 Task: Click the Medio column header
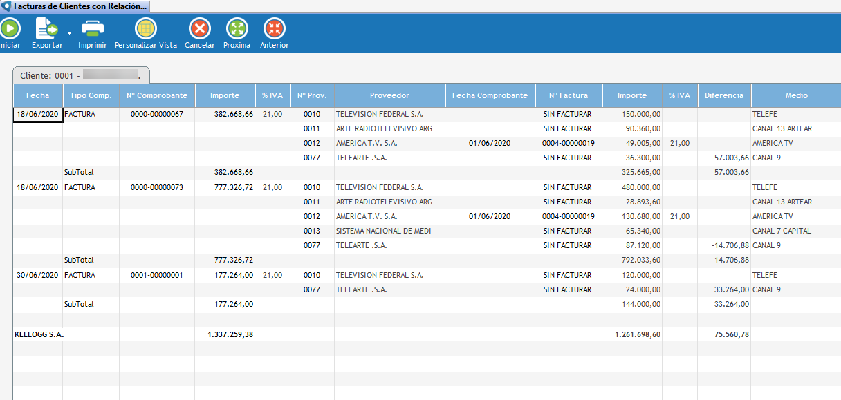click(795, 96)
